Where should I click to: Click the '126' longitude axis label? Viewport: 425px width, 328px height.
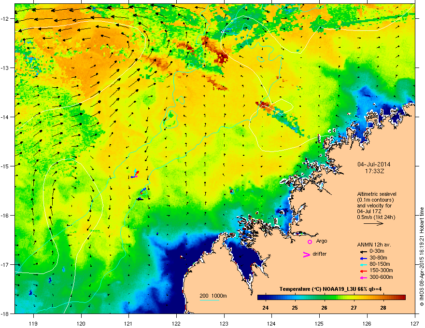(x=367, y=323)
